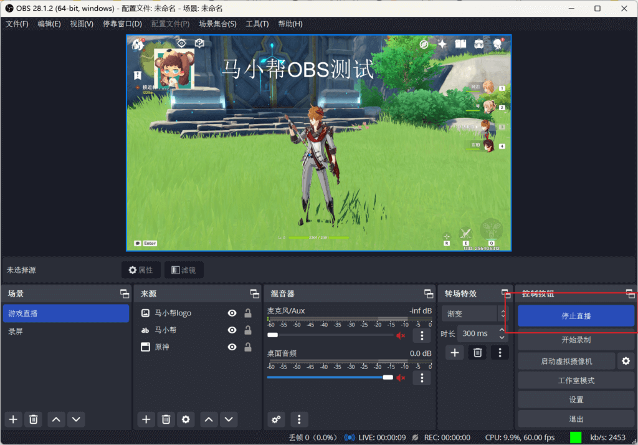The height and width of the screenshot is (445, 638).
Task: Open source properties gear in Sources panel
Action: point(185,419)
